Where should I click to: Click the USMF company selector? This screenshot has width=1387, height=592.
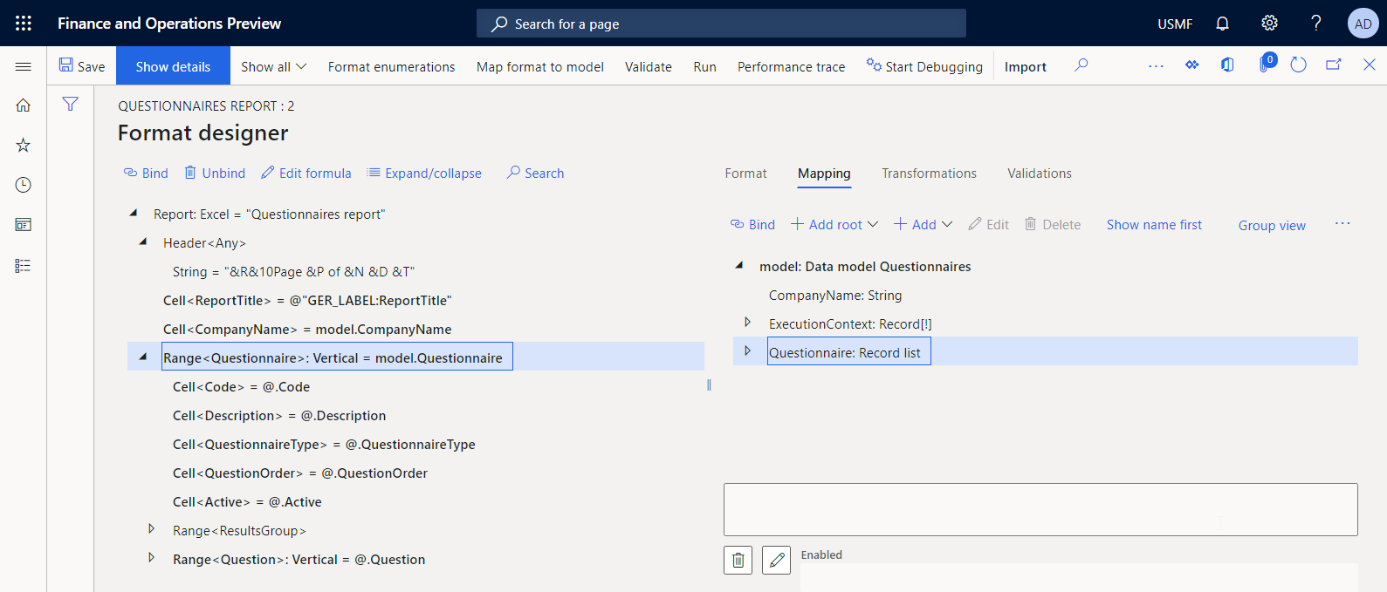pos(1175,24)
